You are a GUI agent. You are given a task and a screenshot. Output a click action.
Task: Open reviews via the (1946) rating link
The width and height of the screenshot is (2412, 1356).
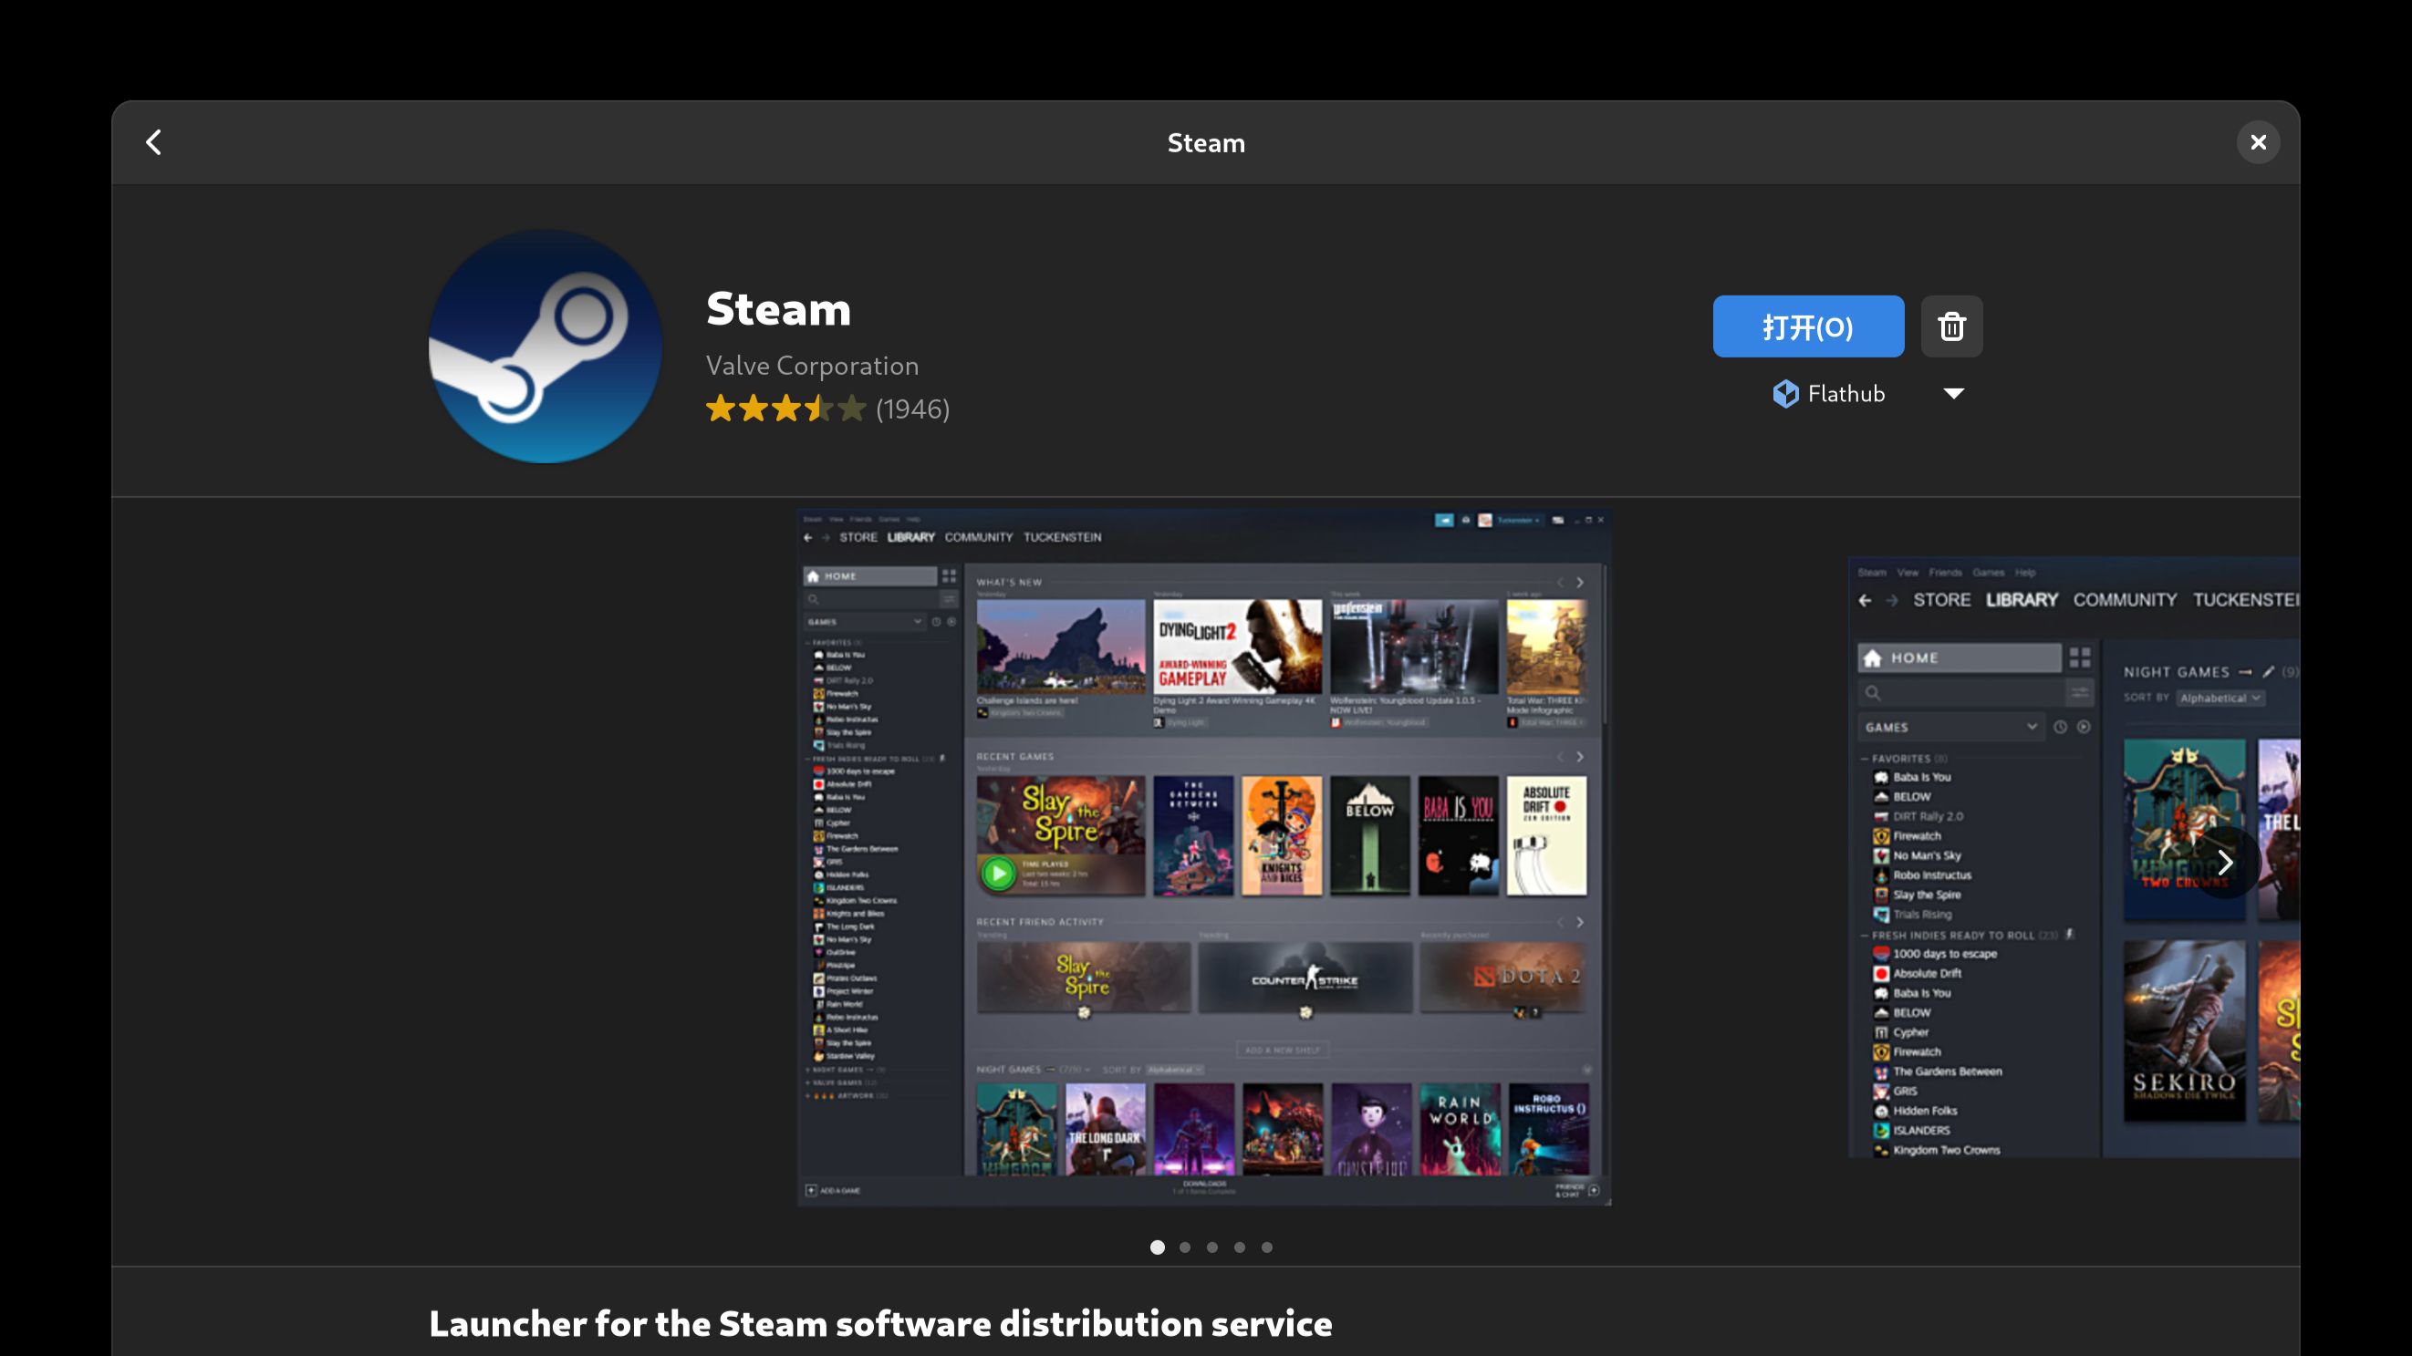click(x=911, y=409)
